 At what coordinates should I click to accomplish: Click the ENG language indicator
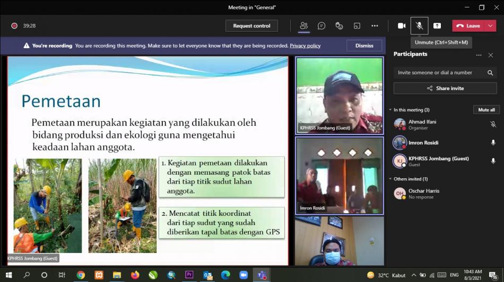[454, 275]
